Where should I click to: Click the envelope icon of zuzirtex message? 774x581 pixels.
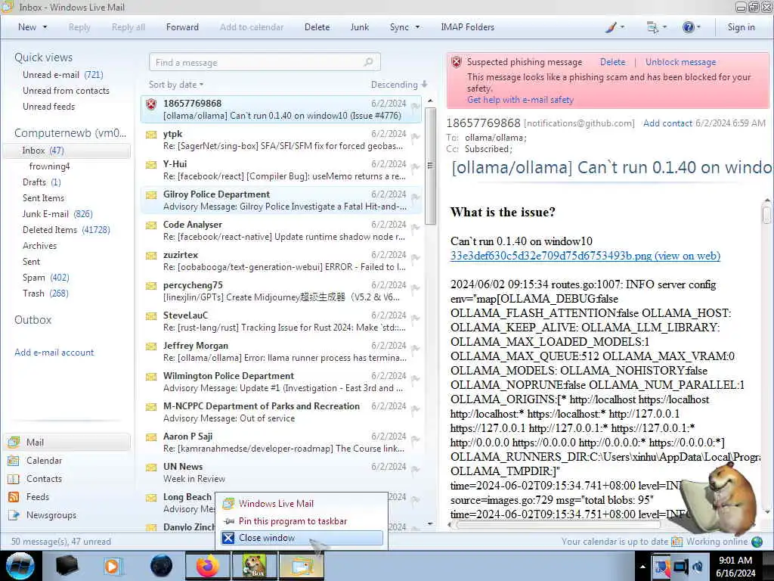[x=151, y=256]
